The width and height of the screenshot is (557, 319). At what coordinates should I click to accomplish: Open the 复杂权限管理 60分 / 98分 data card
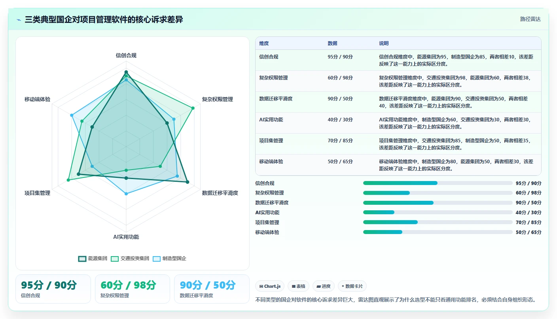click(x=133, y=289)
